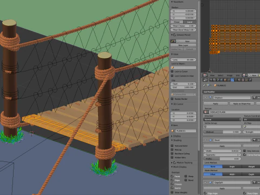The image size is (260, 195).
Task: Expand the Motion Tracking panel
Action: 172,162
